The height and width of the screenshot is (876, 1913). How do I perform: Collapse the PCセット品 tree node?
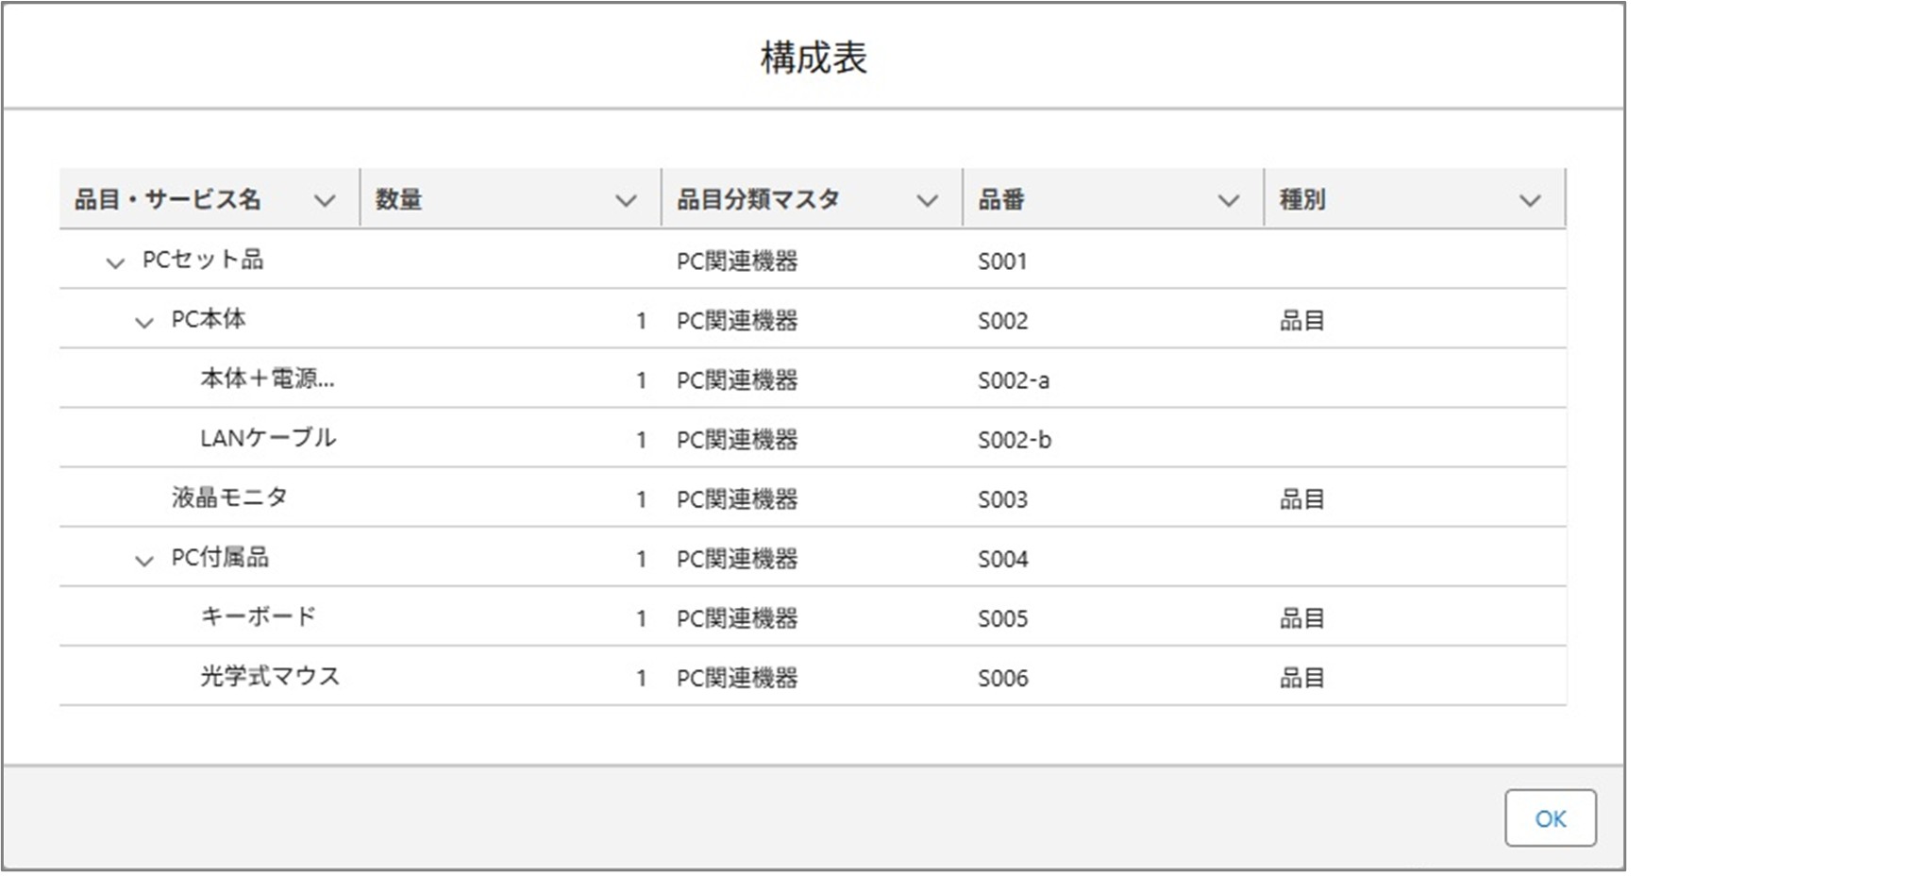[115, 261]
